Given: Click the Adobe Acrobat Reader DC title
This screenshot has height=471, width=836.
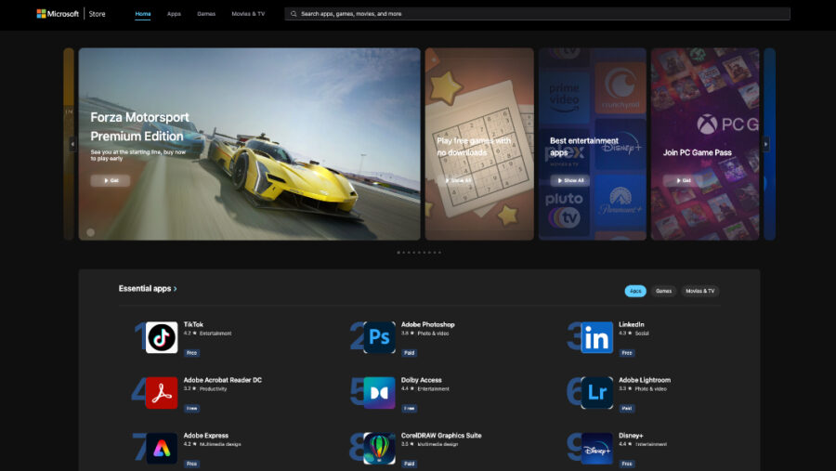Looking at the screenshot, I should [x=222, y=380].
